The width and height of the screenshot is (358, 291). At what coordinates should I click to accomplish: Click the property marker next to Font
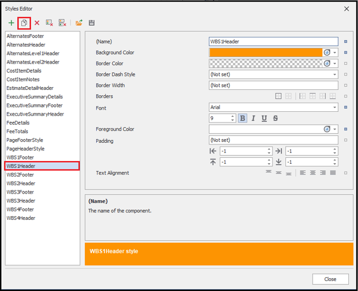(346, 107)
